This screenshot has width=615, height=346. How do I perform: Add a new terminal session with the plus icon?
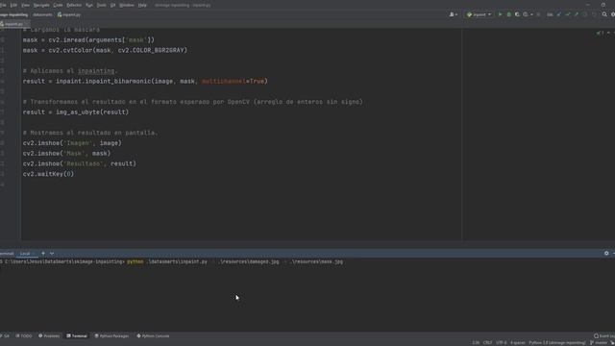pyautogui.click(x=43, y=254)
